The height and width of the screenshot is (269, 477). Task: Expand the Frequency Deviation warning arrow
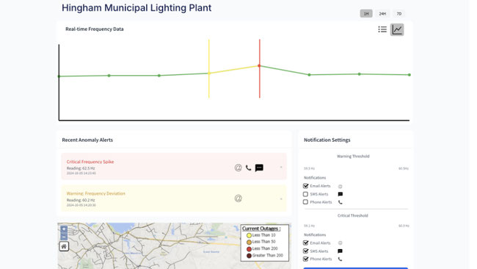(281, 199)
